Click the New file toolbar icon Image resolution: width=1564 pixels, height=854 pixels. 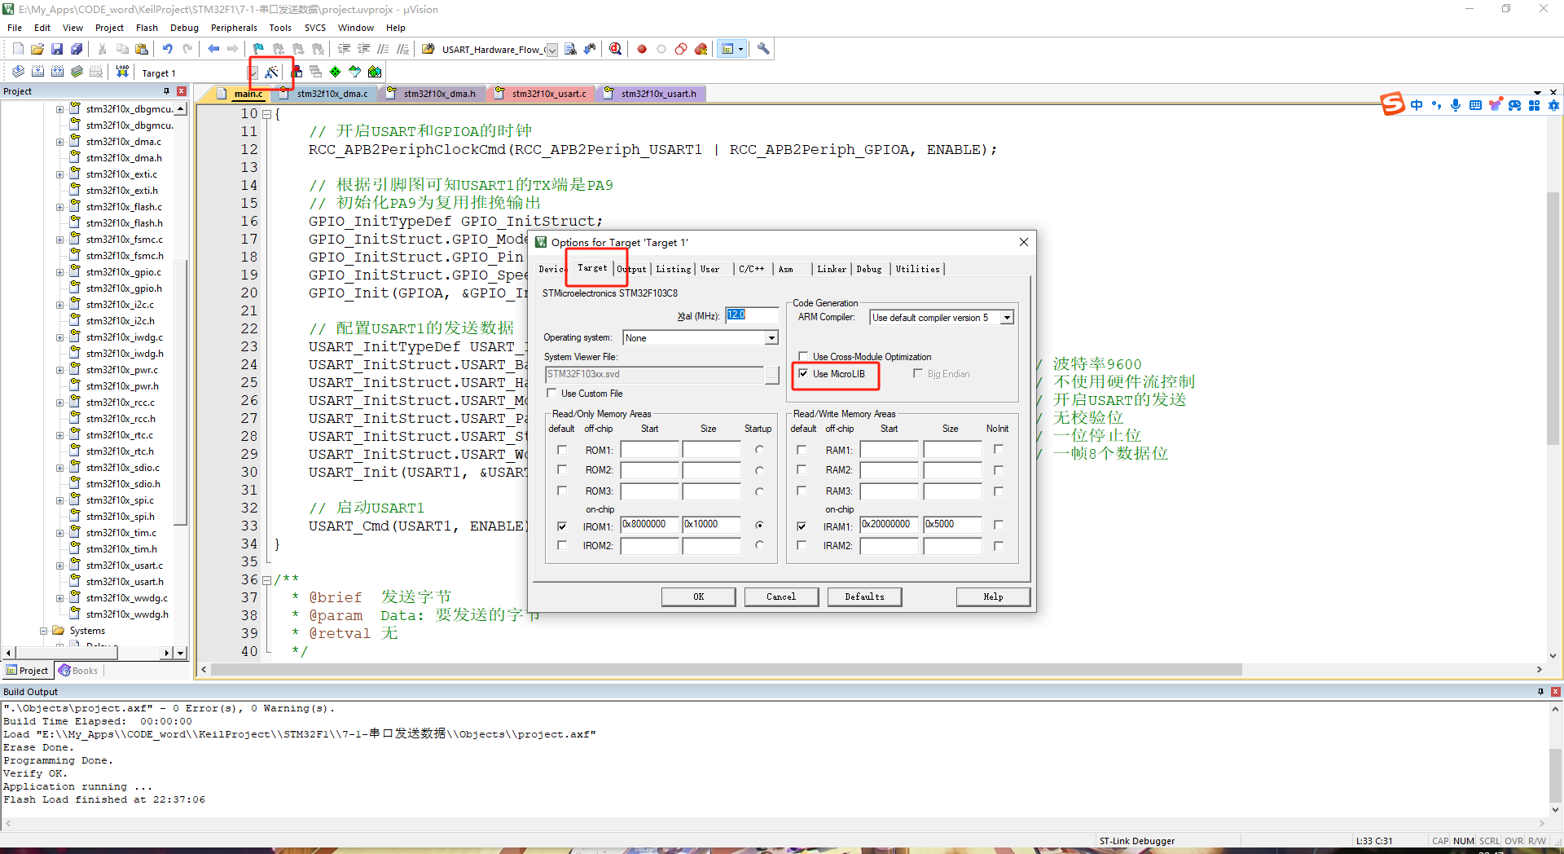coord(18,49)
